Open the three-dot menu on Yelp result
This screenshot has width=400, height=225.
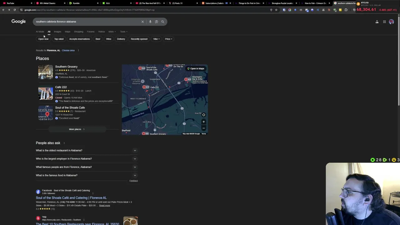pyautogui.click(x=84, y=220)
